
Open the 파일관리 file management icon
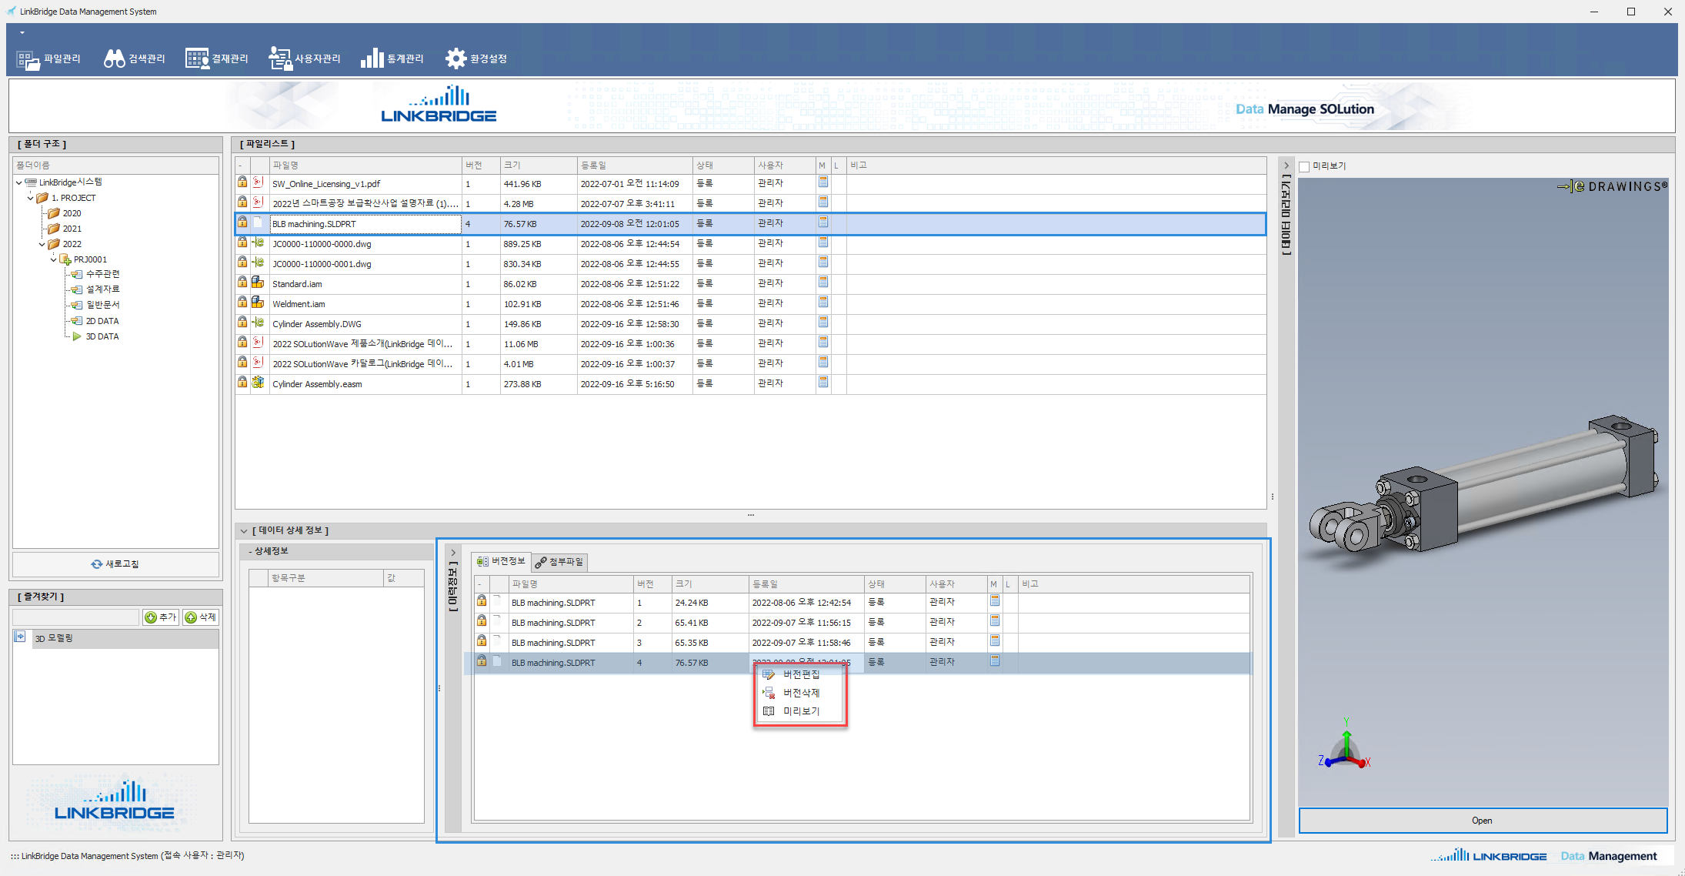28,59
